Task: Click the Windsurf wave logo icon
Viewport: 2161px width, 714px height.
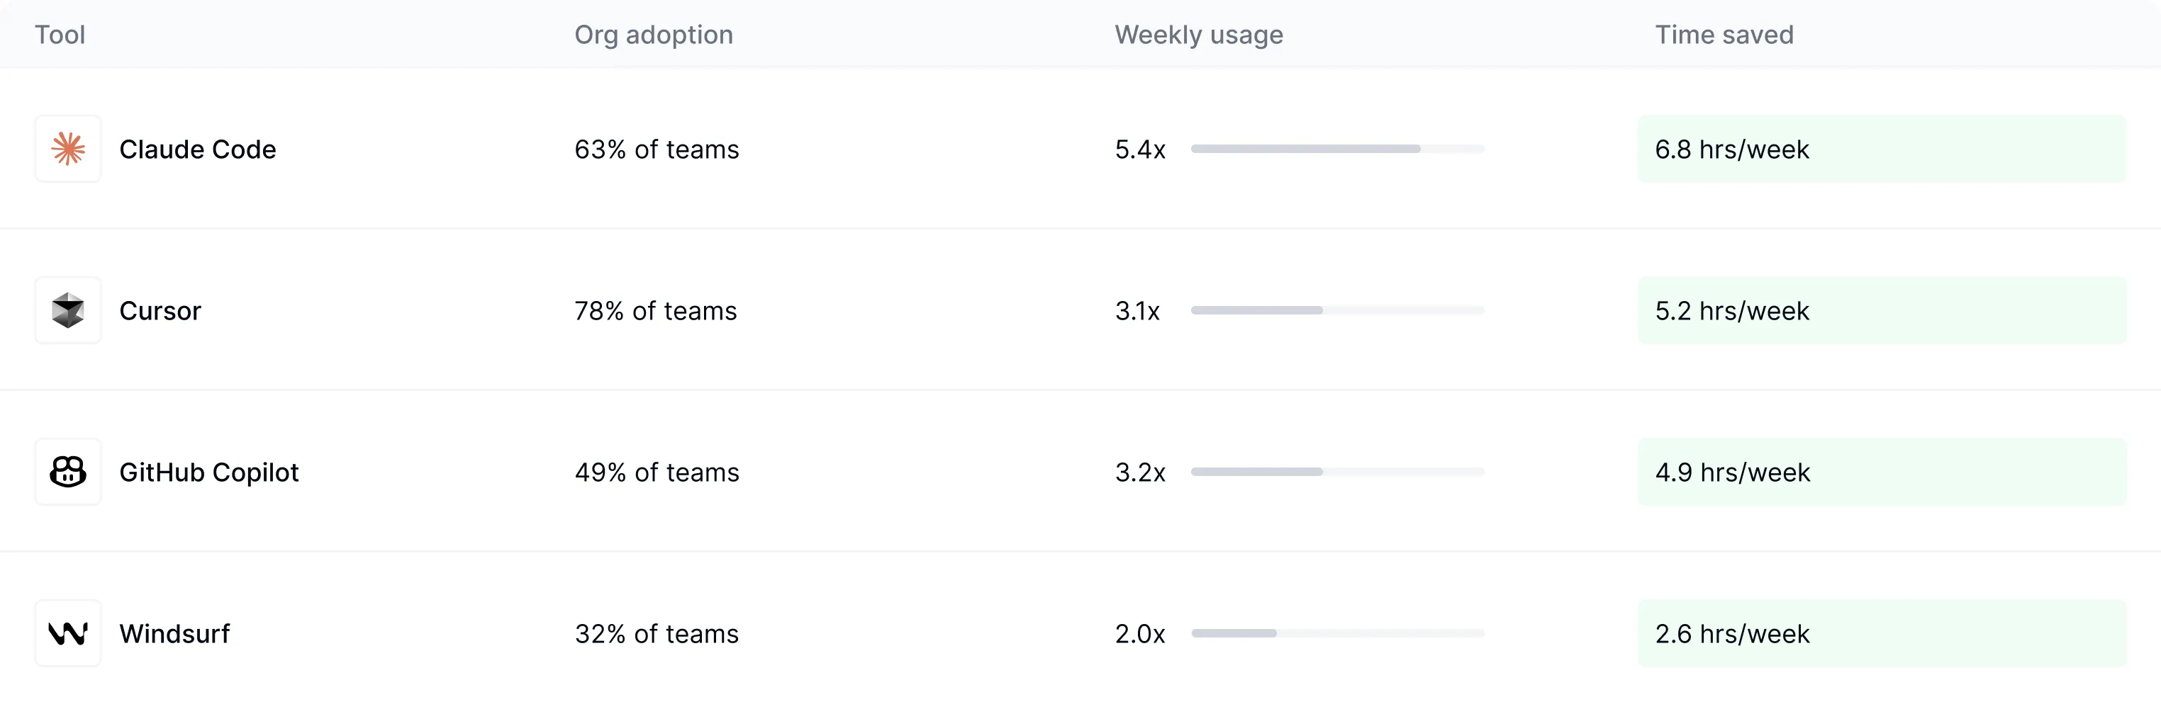Action: pos(68,633)
